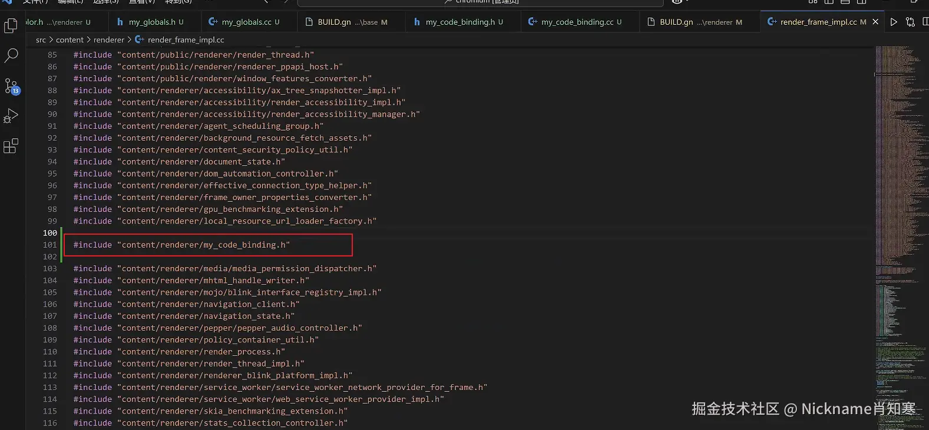Click C++ icon on my_code_binding.cc tab
Image resolution: width=929 pixels, height=430 pixels.
coord(533,22)
